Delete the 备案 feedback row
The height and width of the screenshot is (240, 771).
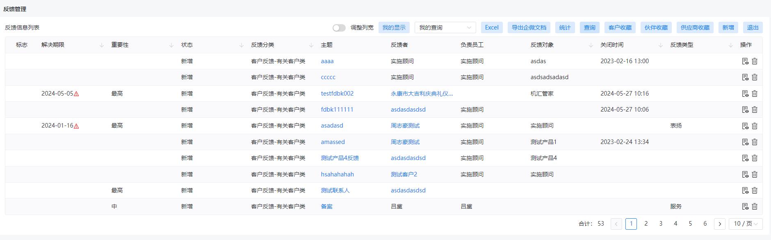(755, 206)
